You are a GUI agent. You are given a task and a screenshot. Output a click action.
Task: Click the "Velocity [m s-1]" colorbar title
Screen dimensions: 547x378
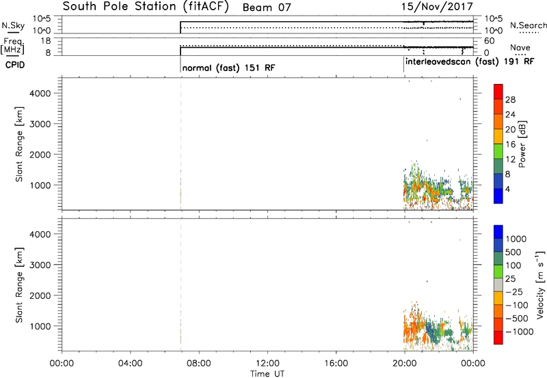tap(540, 285)
